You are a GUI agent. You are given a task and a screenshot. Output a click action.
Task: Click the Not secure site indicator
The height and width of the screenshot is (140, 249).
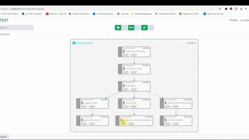[4, 9]
